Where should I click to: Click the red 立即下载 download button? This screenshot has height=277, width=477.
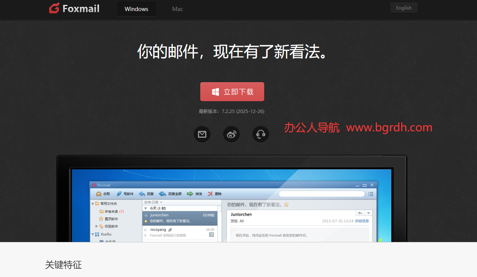click(x=232, y=92)
